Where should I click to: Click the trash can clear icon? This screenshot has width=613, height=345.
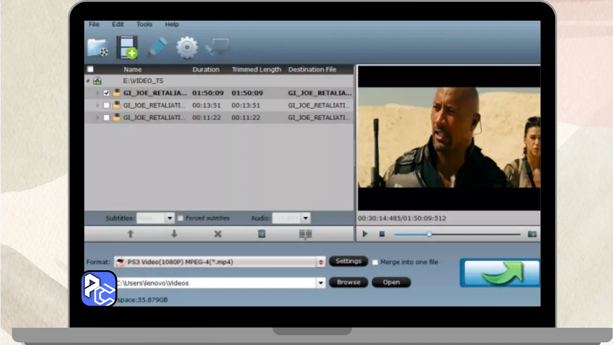(261, 234)
